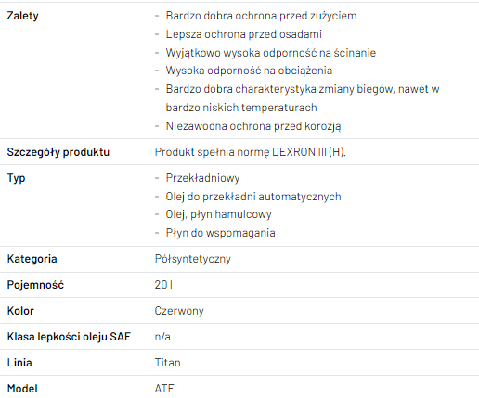Click 'Niezawodna ochrona przed korozją' entry

coord(253,126)
